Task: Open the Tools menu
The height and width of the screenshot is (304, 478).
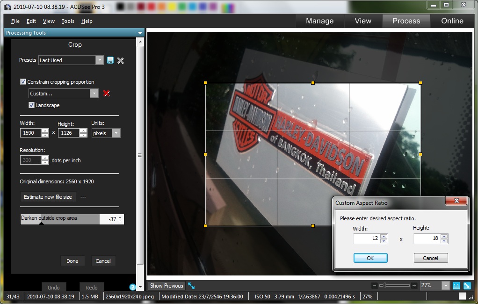Action: (68, 21)
